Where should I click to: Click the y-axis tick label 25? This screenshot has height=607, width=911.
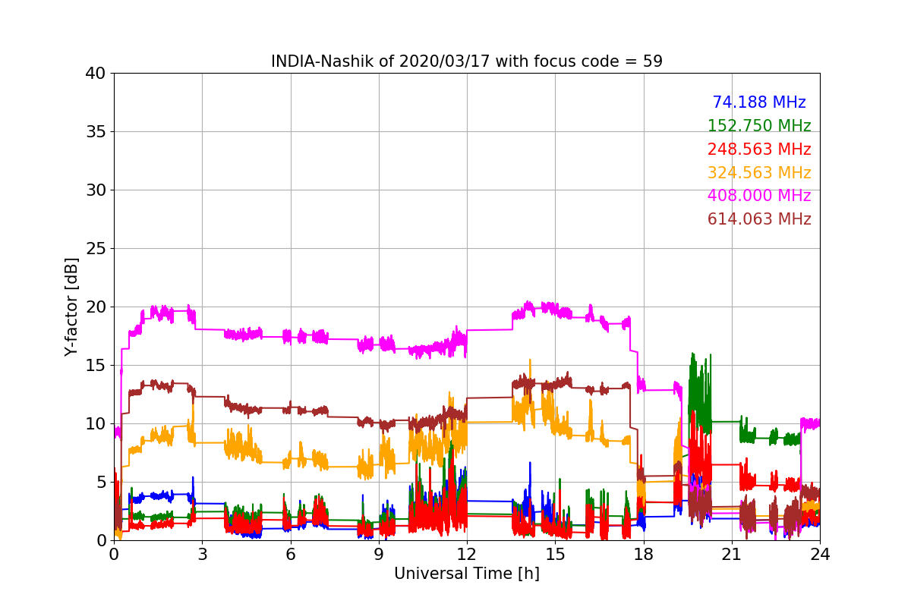pos(95,249)
